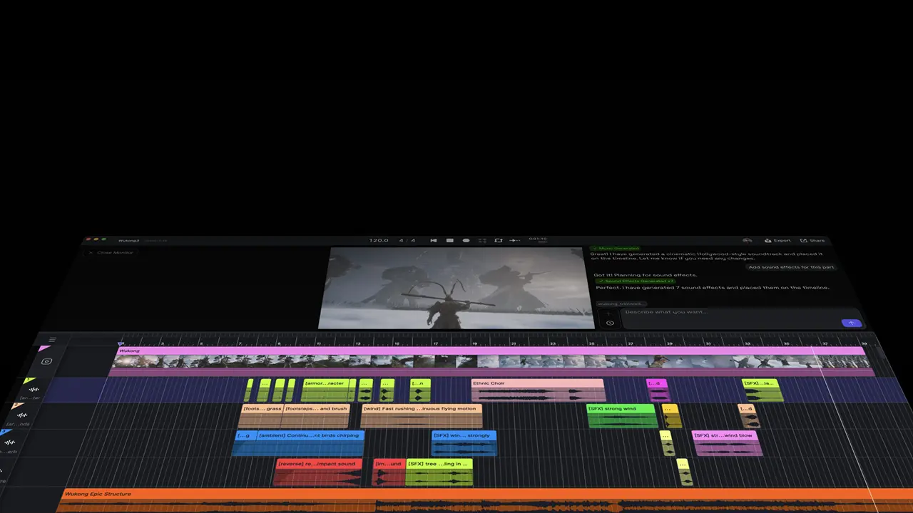Click the 'Sound Effects Generated' status badge
Viewport: 913px width, 513px height.
tap(634, 281)
